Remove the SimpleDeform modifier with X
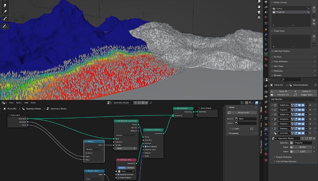The width and height of the screenshot is (318, 181). (x=310, y=119)
